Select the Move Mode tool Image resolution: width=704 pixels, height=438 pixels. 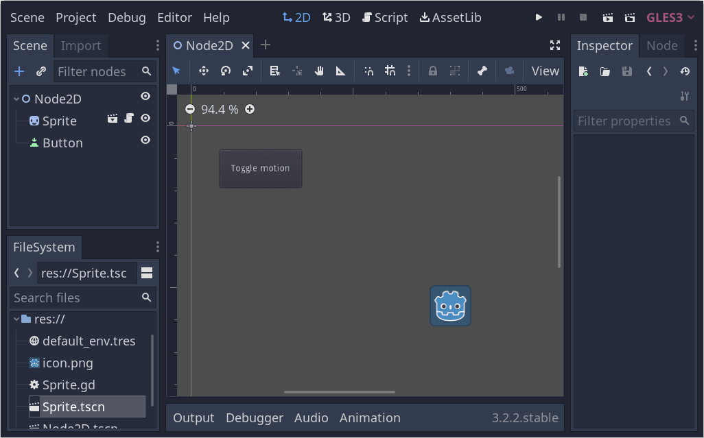[x=203, y=71]
